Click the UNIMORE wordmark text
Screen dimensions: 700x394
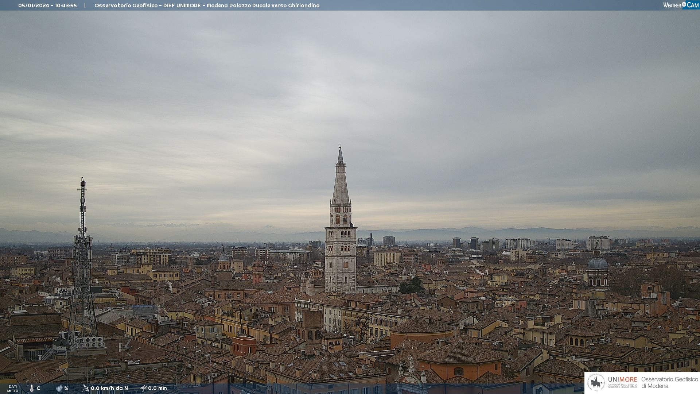[622, 379]
